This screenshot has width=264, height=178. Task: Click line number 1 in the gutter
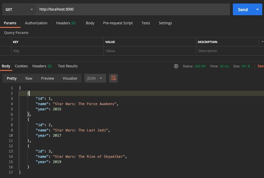coord(12,88)
